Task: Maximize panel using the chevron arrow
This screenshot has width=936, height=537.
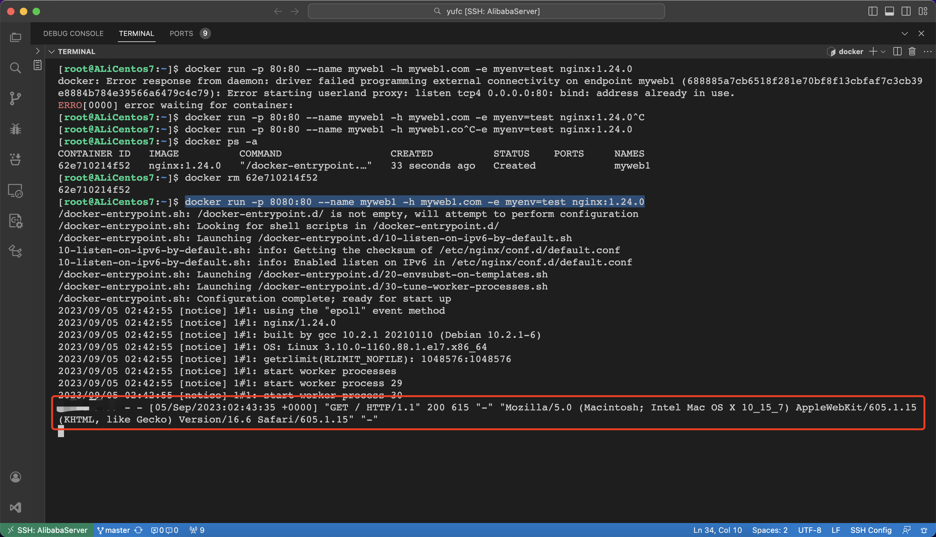Action: pyautogui.click(x=904, y=34)
